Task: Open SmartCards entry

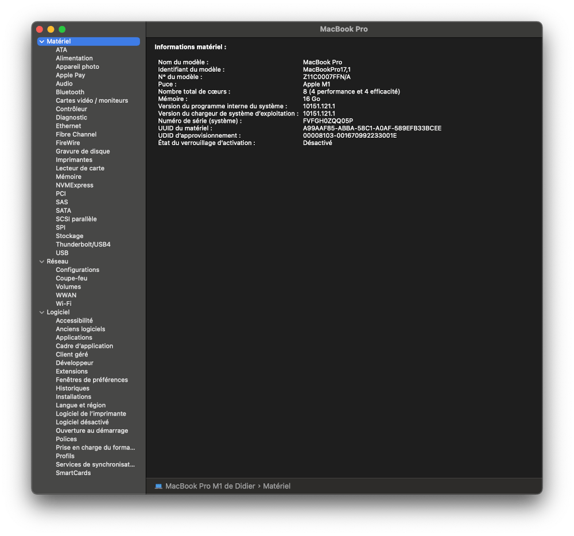Action: [x=73, y=473]
